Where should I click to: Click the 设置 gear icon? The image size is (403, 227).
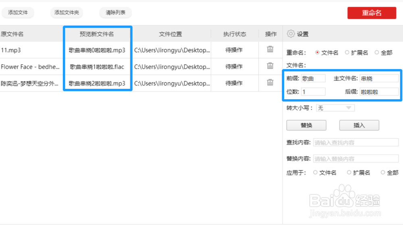point(291,34)
